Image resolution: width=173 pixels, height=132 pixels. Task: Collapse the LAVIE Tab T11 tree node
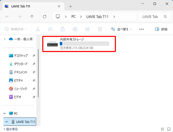(x=7, y=122)
